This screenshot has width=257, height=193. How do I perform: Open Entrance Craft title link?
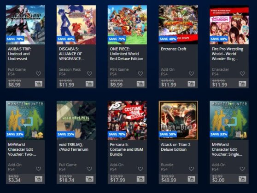174,49
